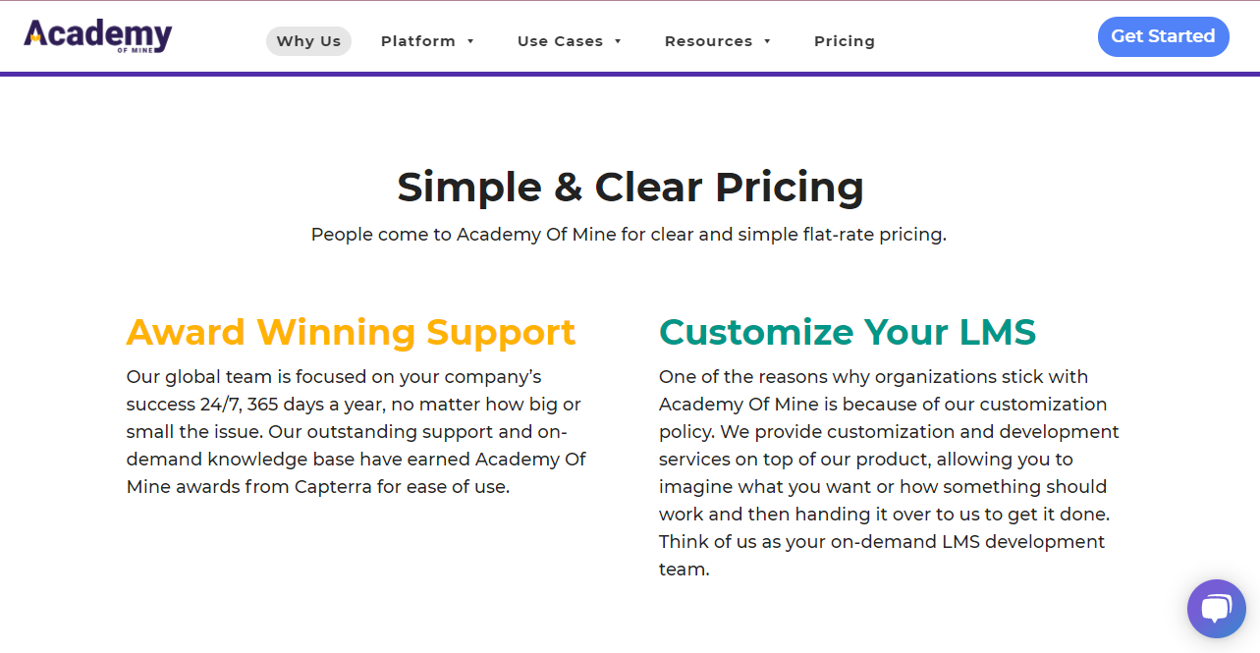This screenshot has width=1260, height=653.
Task: Expand the Use Cases dropdown arrow
Action: 618,41
